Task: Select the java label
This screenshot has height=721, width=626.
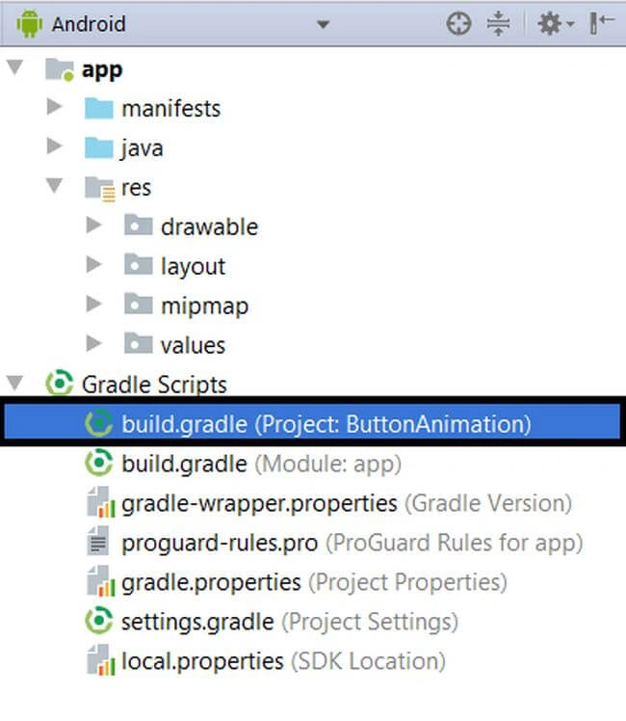Action: point(142,148)
